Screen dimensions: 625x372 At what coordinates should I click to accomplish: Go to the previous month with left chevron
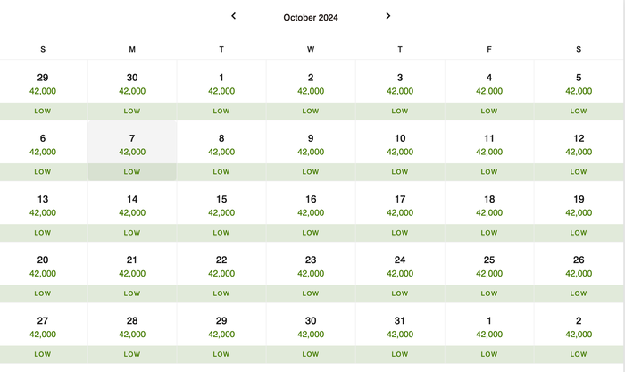click(234, 16)
